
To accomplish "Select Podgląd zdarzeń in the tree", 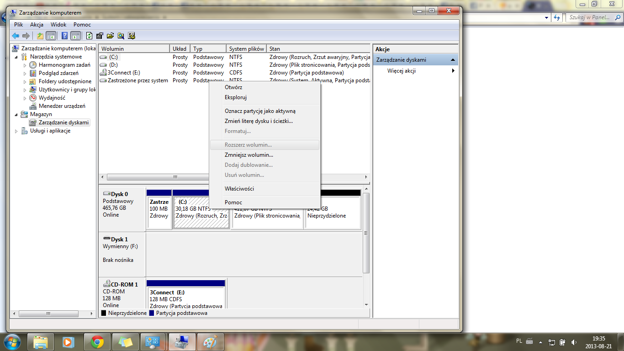I will (x=58, y=73).
